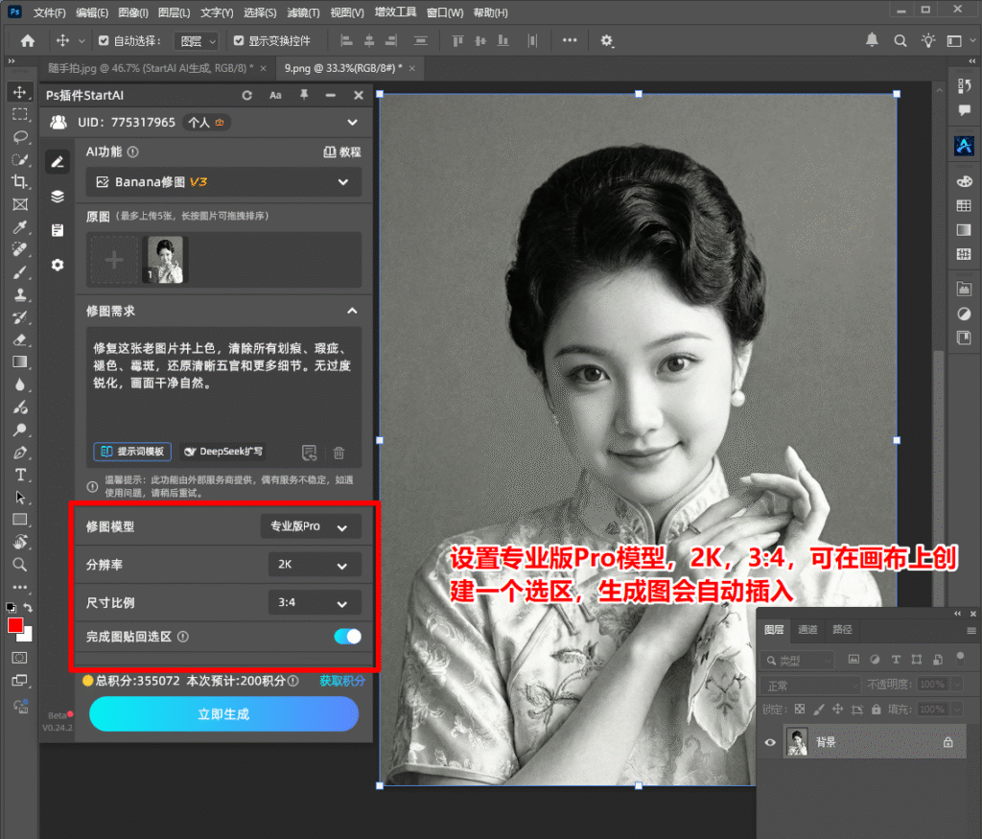Expand the UID account chevron
The height and width of the screenshot is (839, 982).
353,123
